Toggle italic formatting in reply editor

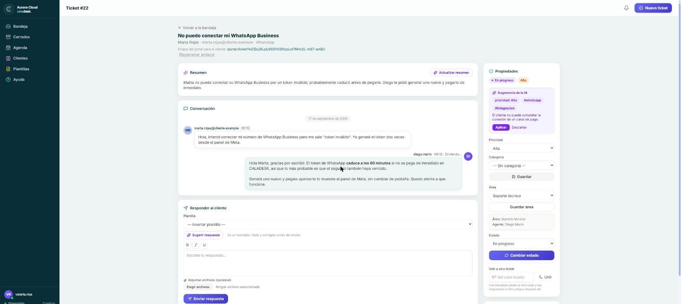195,245
